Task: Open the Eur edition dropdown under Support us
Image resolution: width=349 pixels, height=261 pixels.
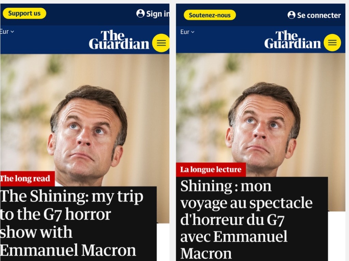Action: coord(7,32)
